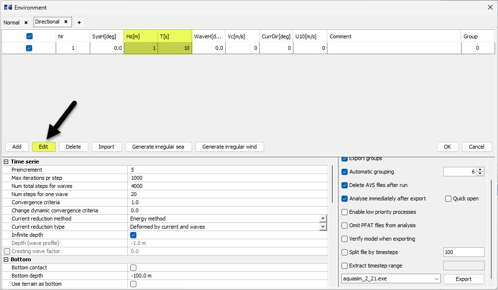The height and width of the screenshot is (290, 498).
Task: Open Current reduction method dropdown
Action: (x=323, y=219)
